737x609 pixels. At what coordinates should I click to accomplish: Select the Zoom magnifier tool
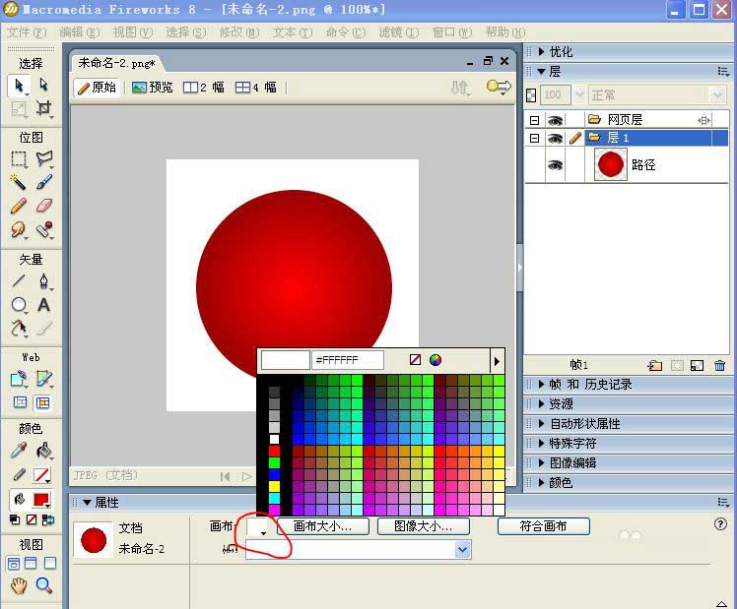(x=43, y=586)
